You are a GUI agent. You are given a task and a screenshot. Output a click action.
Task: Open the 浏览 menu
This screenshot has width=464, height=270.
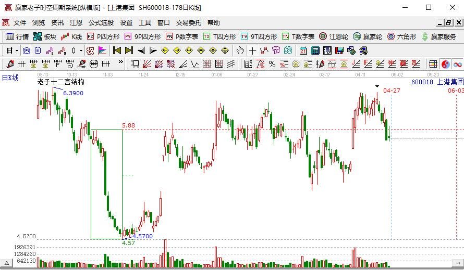tap(39, 23)
